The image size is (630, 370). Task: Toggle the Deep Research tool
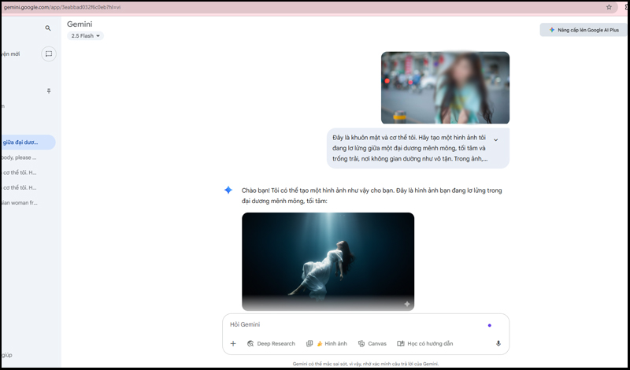pyautogui.click(x=271, y=343)
